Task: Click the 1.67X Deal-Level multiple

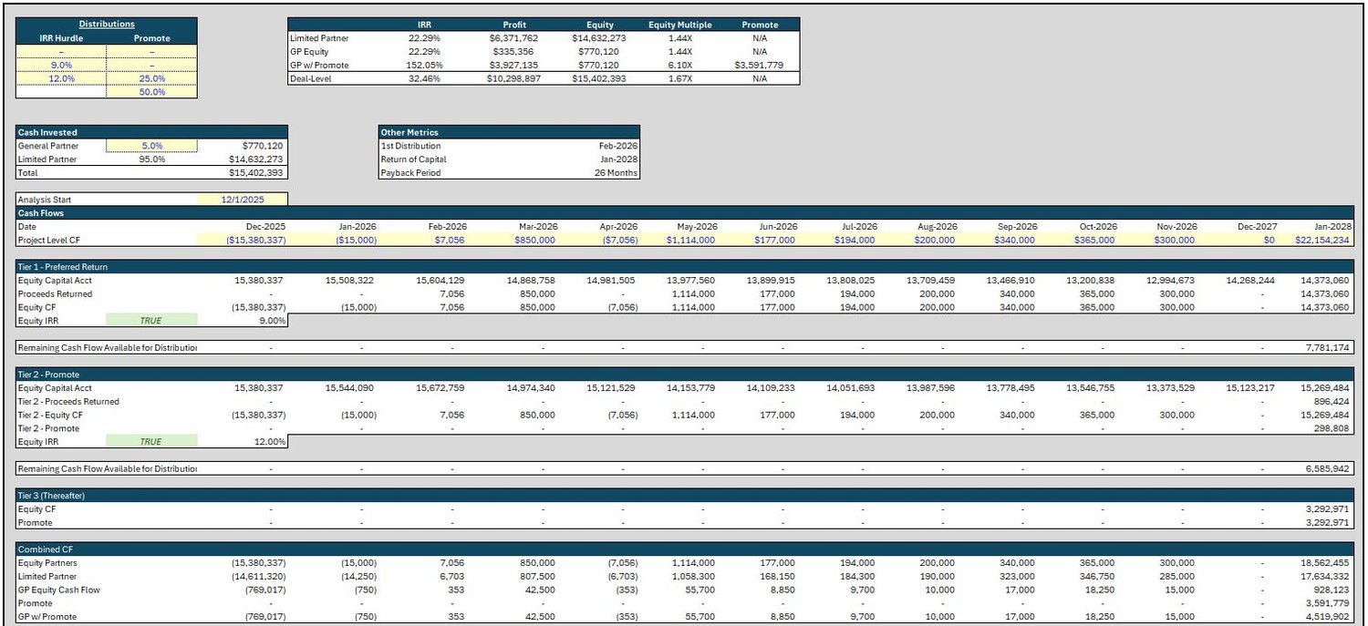Action: coord(679,79)
